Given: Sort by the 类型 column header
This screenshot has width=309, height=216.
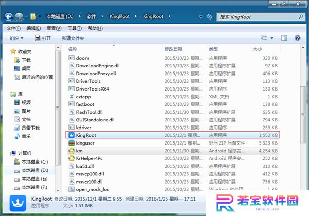Looking at the screenshot, I should 213,49.
